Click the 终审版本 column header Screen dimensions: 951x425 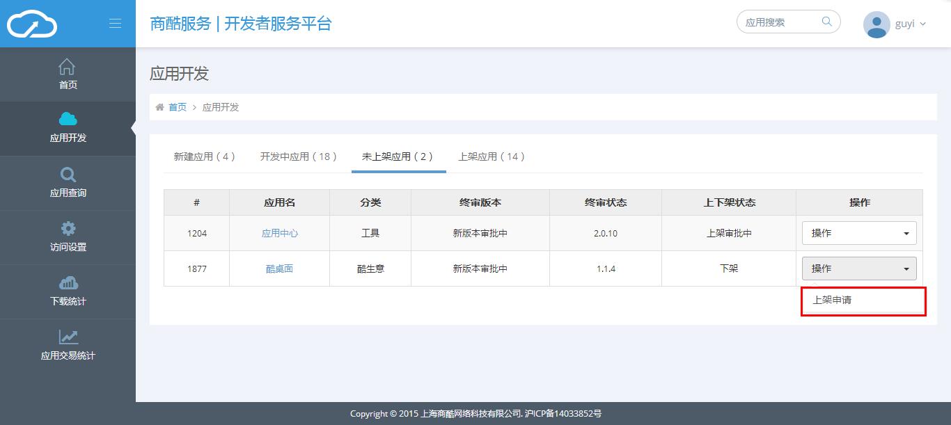click(480, 202)
